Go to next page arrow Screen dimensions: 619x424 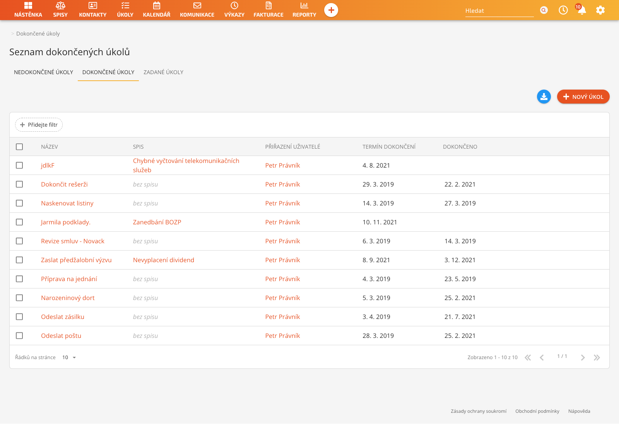coord(583,358)
